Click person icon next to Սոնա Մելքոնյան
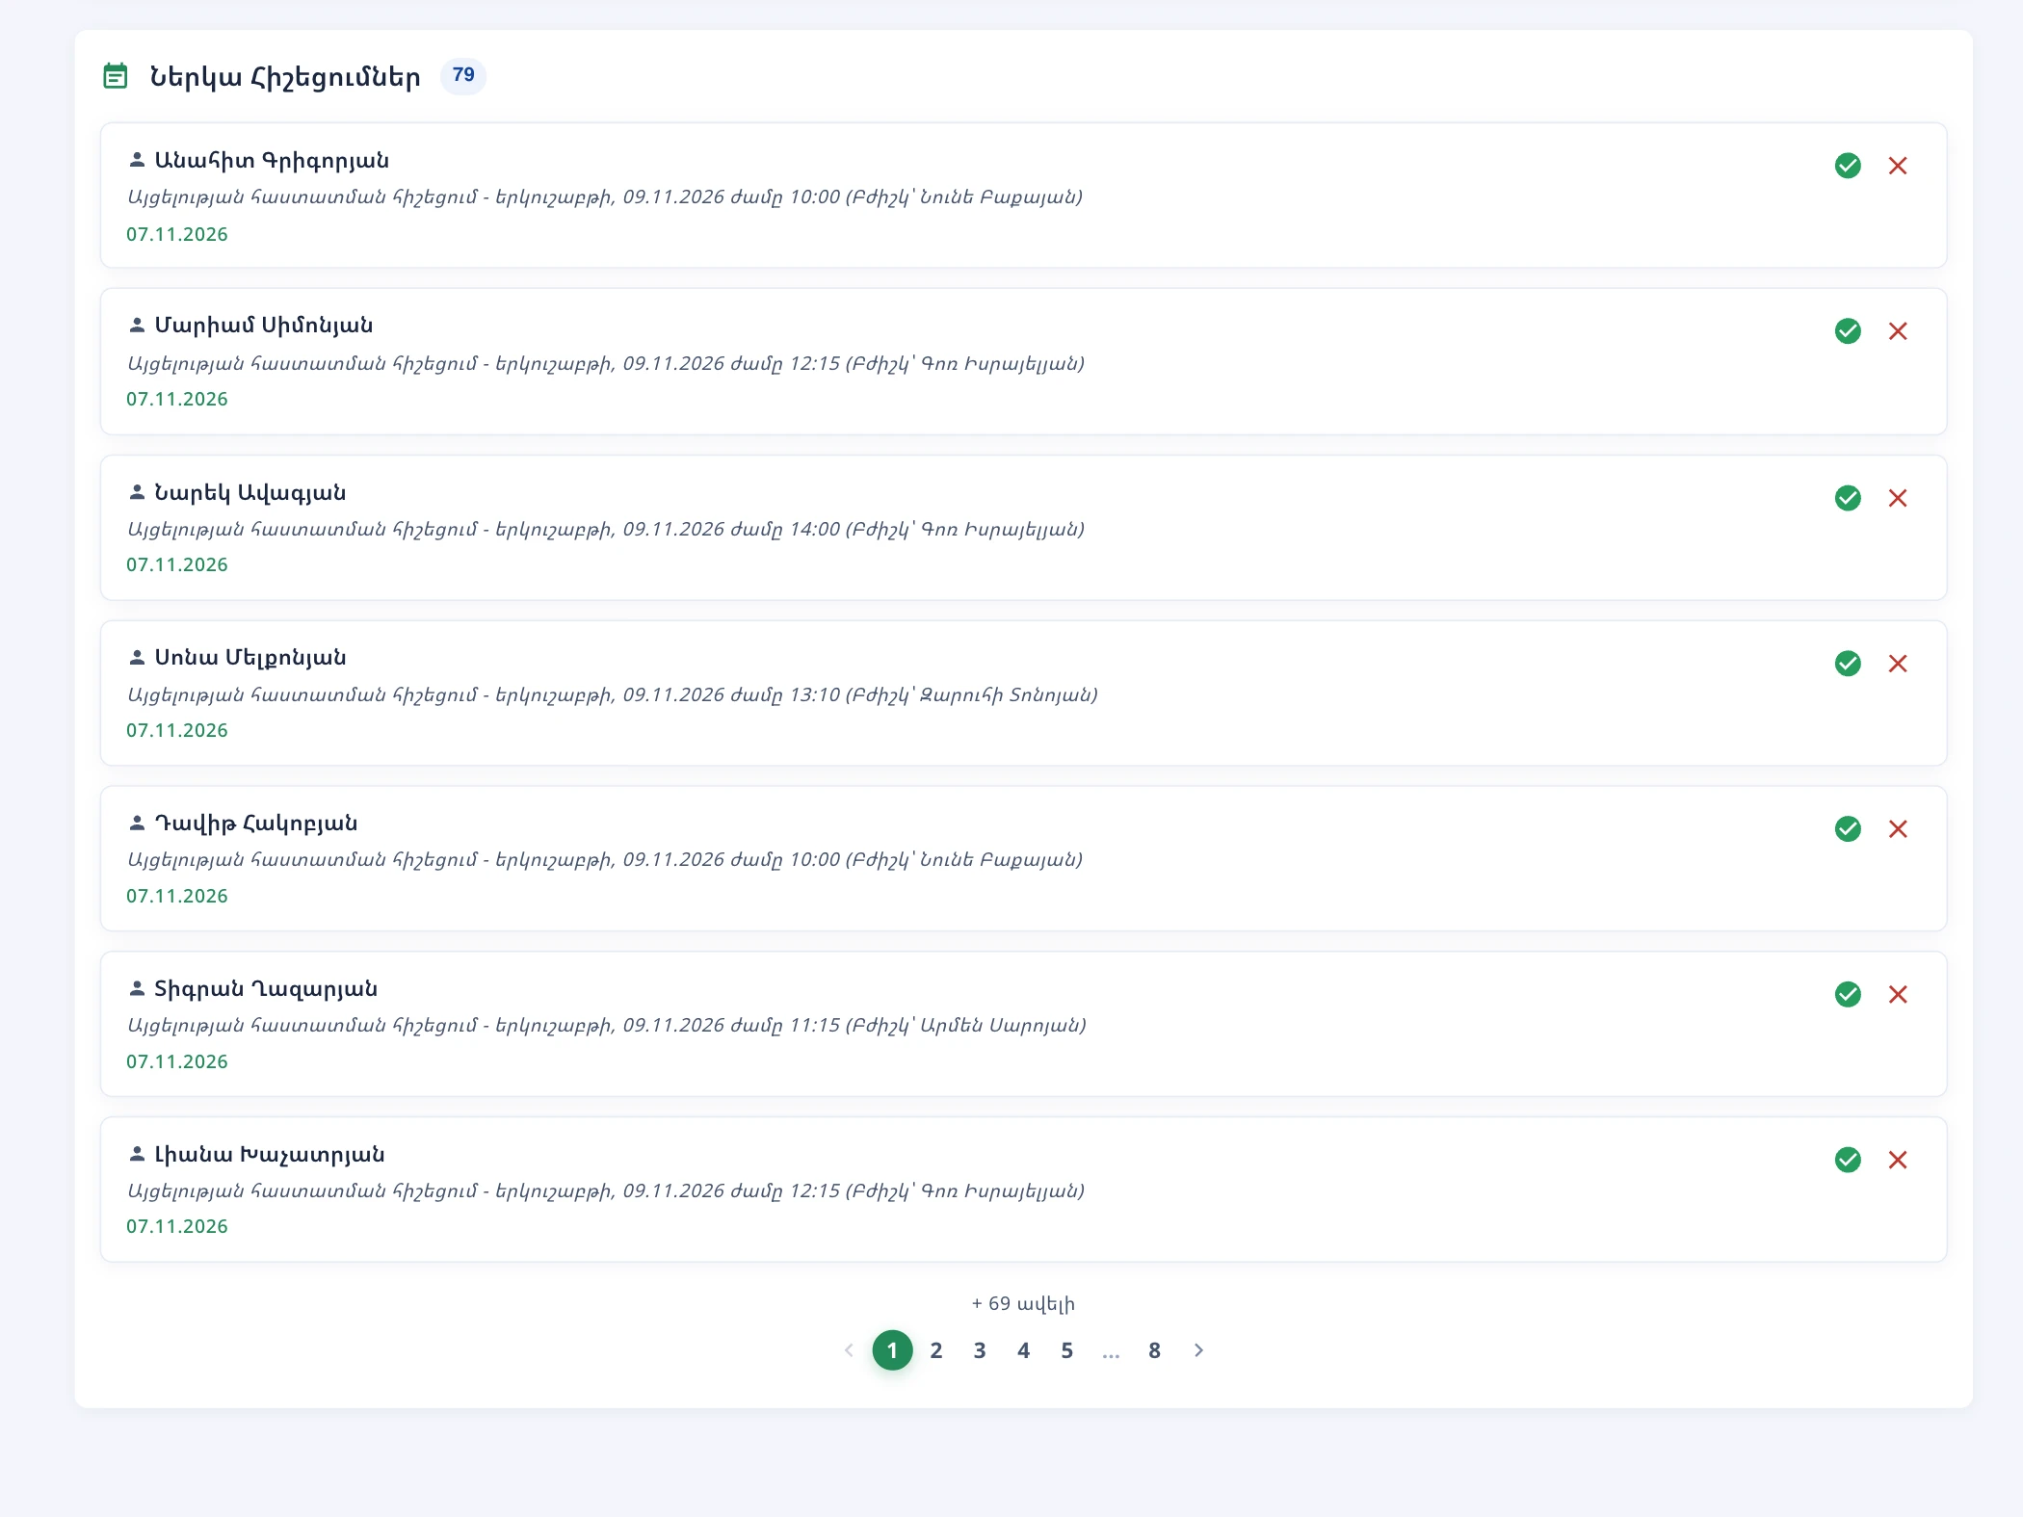This screenshot has height=1517, width=2023. [x=137, y=658]
